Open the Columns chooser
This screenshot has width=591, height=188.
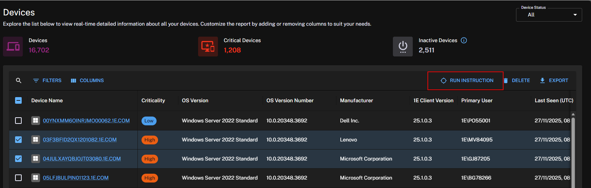click(87, 81)
